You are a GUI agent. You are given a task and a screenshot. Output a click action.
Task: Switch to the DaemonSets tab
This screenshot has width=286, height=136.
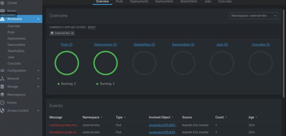[x=164, y=2]
